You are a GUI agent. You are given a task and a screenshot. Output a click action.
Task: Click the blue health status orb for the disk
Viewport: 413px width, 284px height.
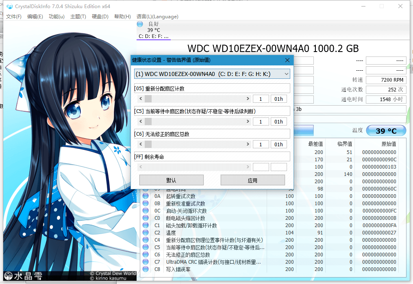click(x=140, y=24)
